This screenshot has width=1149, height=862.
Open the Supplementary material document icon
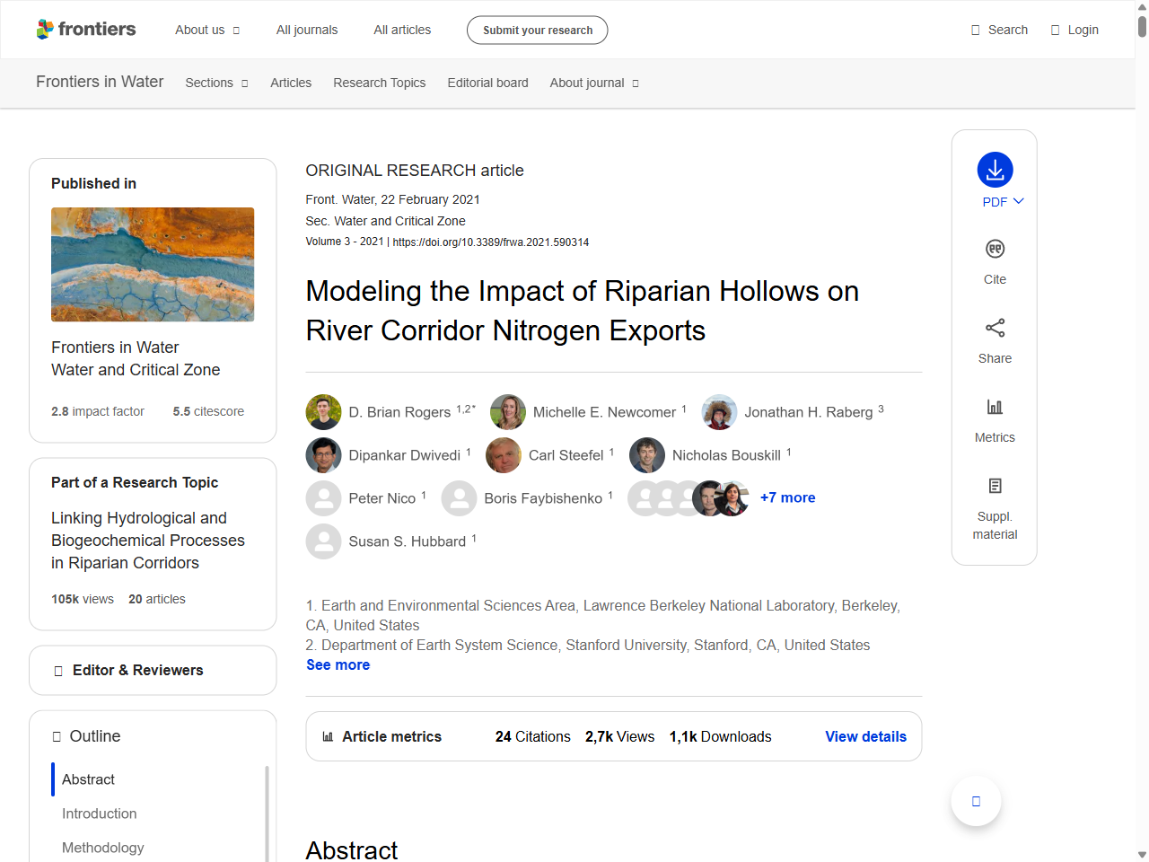(995, 486)
